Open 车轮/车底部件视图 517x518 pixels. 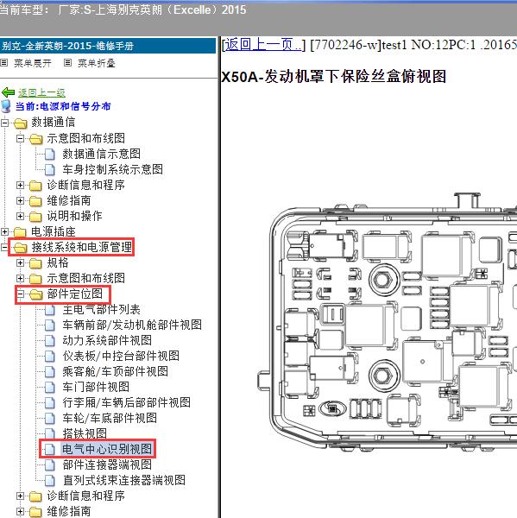(110, 418)
